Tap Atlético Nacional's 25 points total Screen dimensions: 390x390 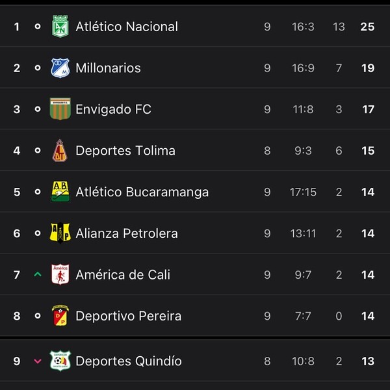[x=367, y=27]
